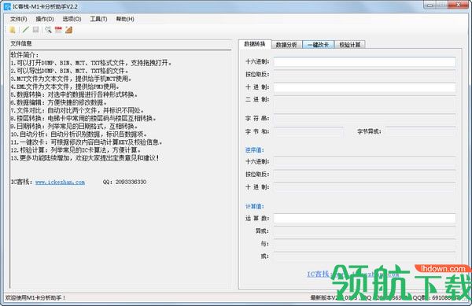Click the 或 result field
Screen dimensions: 472x306
coord(364,256)
